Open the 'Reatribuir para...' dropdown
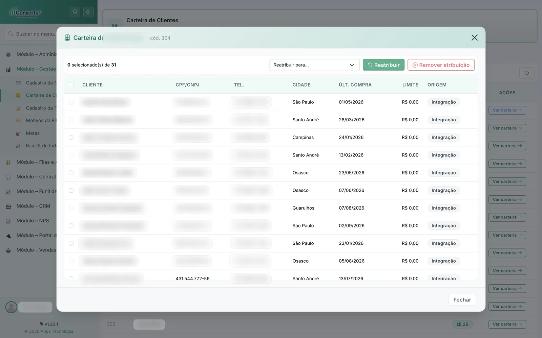The height and width of the screenshot is (338, 542). click(x=314, y=65)
